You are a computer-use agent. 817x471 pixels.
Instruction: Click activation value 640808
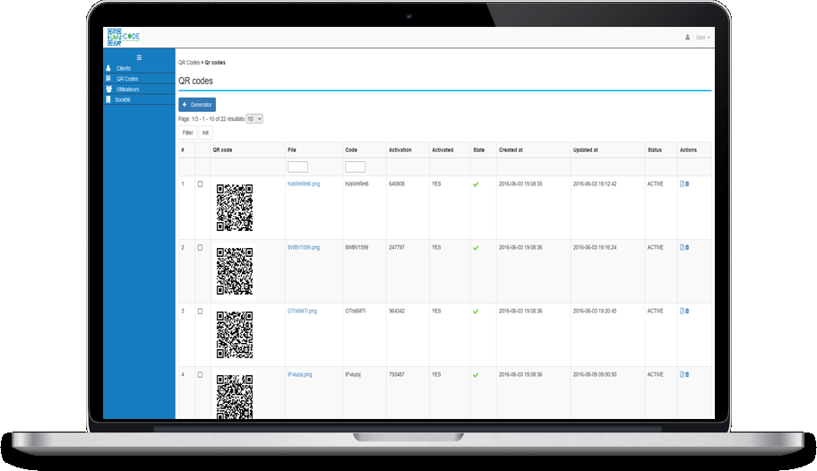tap(397, 184)
